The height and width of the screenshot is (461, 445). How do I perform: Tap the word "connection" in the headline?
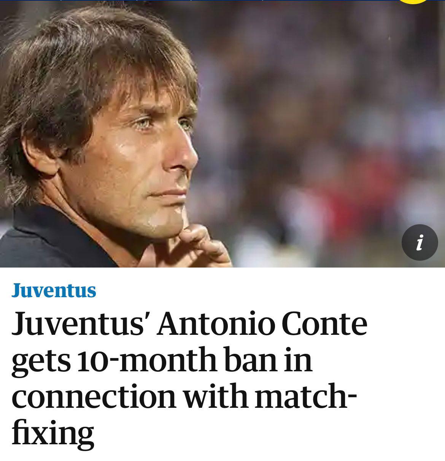click(94, 396)
